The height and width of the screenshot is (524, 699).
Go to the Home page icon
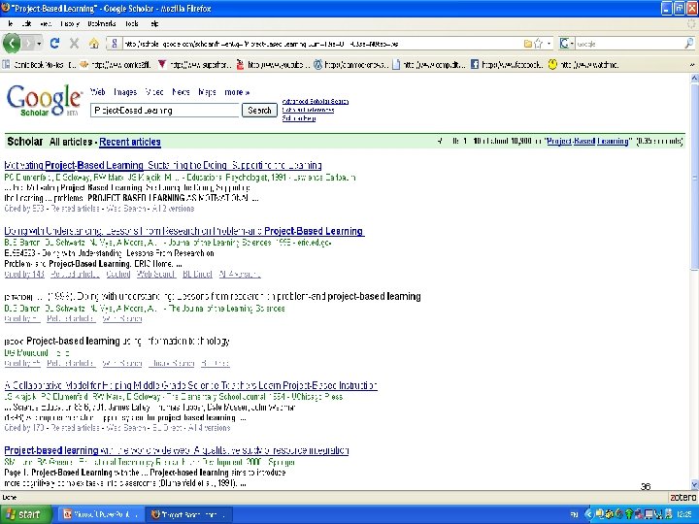click(x=93, y=44)
